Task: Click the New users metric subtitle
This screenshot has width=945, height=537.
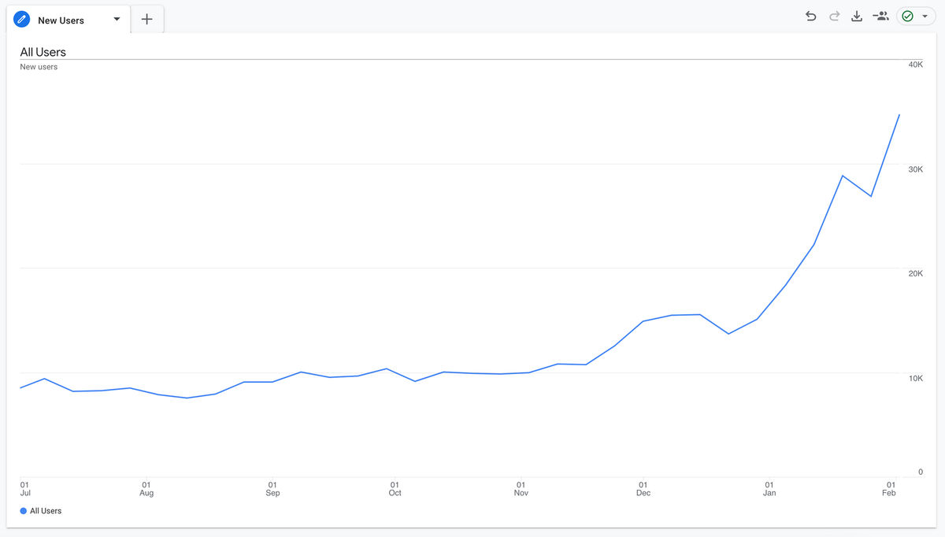Action: pos(39,67)
